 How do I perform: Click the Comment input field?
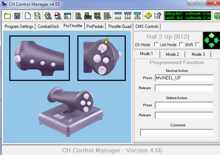[x=177, y=132]
